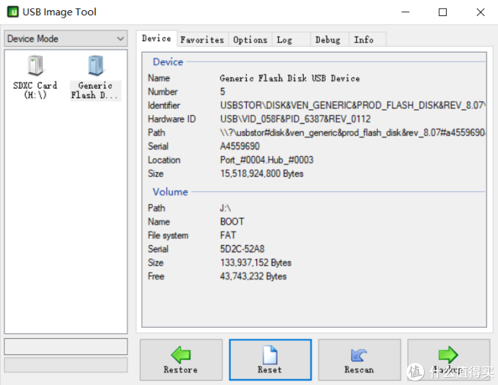Start a Backup of the selected device
Screen dimensions: 498x385
click(x=447, y=360)
